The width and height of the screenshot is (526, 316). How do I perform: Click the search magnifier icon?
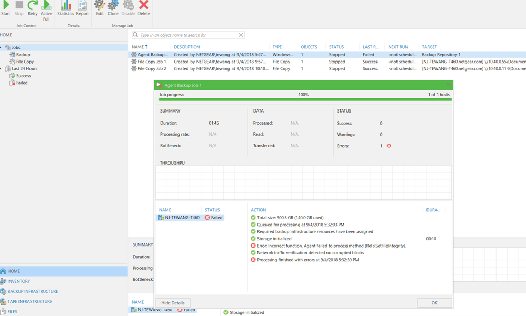point(135,35)
